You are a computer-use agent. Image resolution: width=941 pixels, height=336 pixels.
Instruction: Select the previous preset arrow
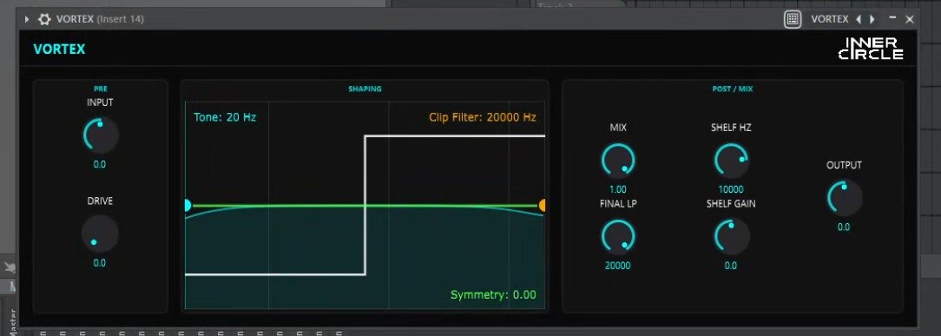coord(859,19)
